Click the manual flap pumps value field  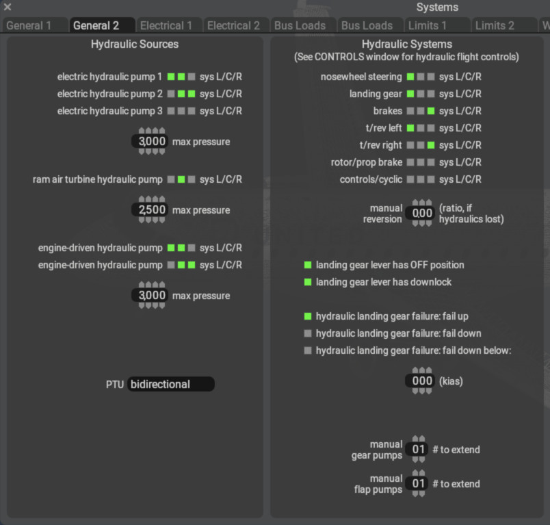(x=419, y=484)
